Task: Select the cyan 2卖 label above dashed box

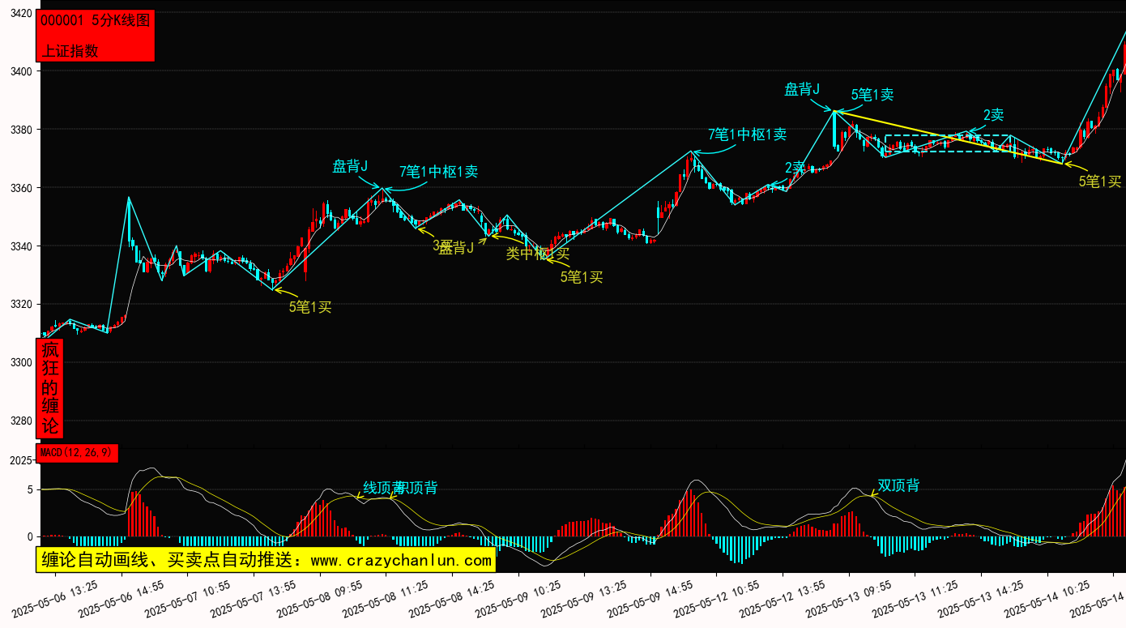Action: point(993,115)
